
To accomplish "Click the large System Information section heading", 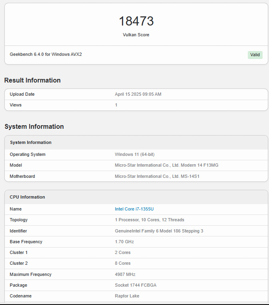I will 34,126.
